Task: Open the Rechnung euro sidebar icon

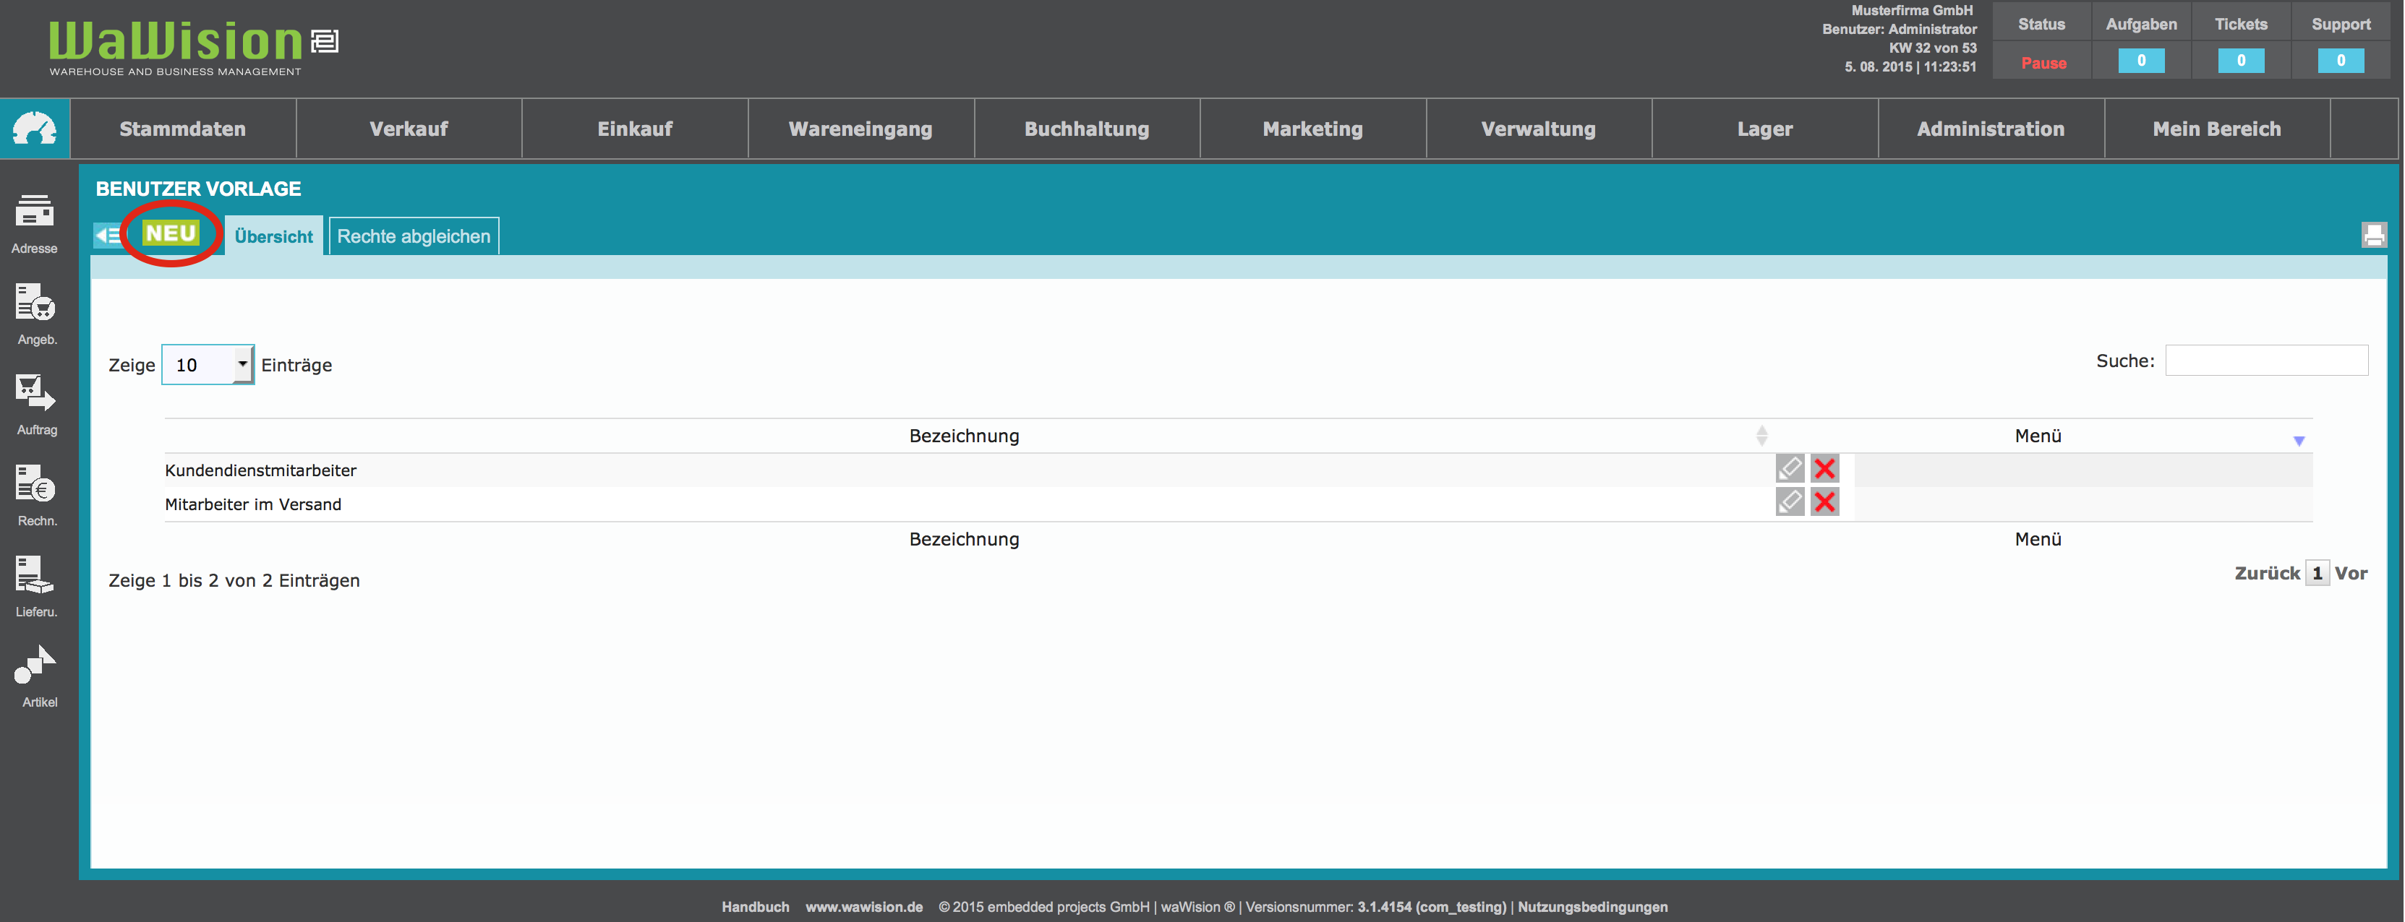Action: pos(35,484)
